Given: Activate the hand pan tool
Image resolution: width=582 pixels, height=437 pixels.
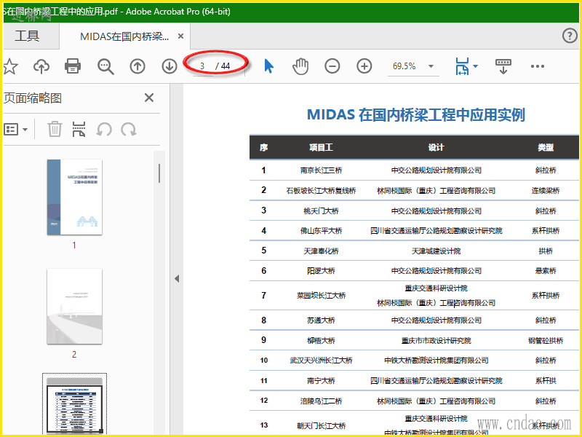Looking at the screenshot, I should tap(300, 66).
